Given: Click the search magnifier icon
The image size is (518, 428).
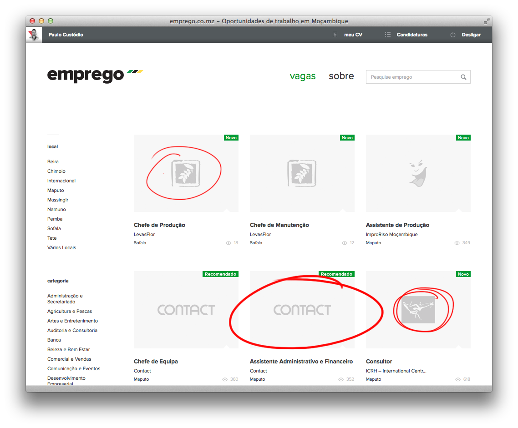Looking at the screenshot, I should (x=463, y=77).
